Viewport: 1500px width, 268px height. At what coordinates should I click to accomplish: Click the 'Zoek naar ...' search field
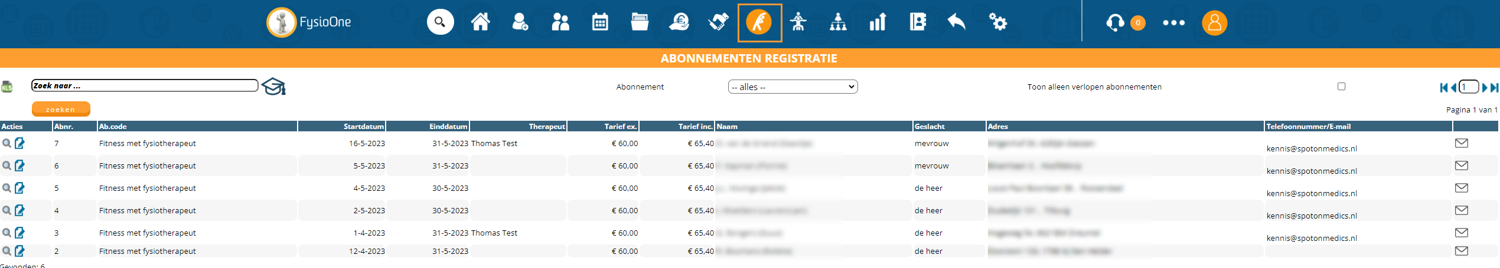(145, 85)
